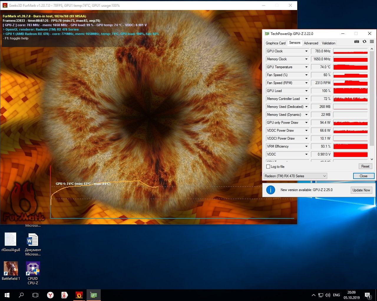The height and width of the screenshot is (301, 377).
Task: Click the Reset button in GPU-Z
Action: pos(365,166)
